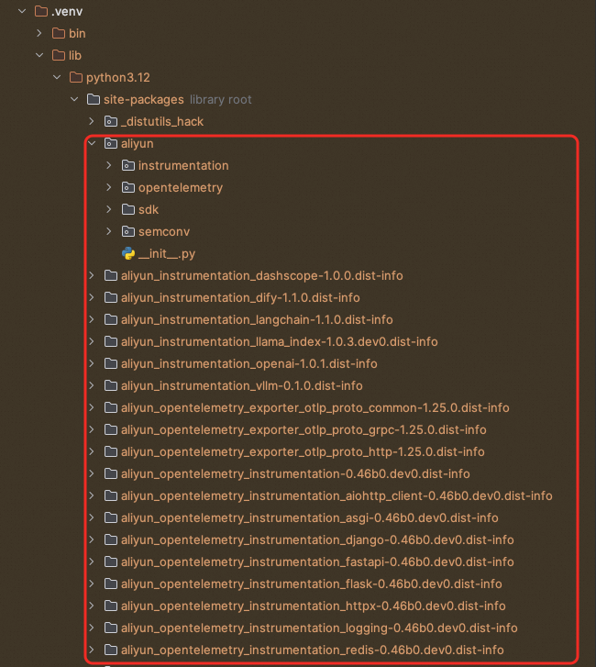The width and height of the screenshot is (596, 667).
Task: Expand the bin folder chevron
Action: (x=39, y=33)
